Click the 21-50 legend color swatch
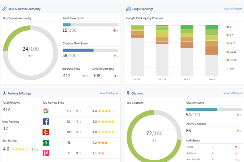Screen dimensions: 244x162 pos(227,60)
